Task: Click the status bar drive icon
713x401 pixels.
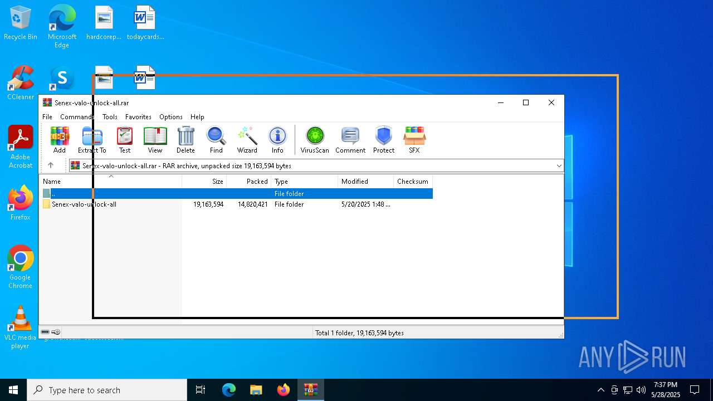Action: 45,332
